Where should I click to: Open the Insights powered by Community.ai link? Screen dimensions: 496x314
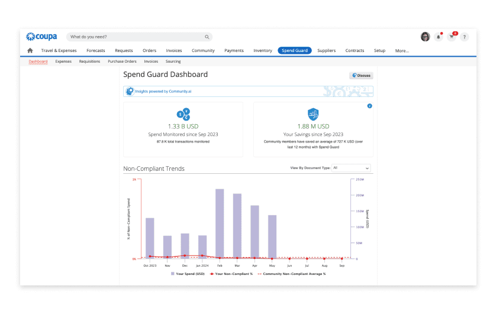pos(163,91)
